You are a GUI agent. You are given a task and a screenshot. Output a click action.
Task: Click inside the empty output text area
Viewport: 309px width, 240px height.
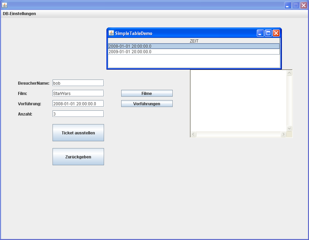coord(239,101)
